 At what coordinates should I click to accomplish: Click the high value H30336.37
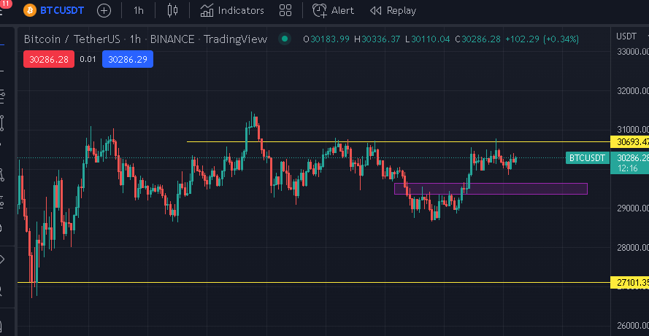[377, 39]
